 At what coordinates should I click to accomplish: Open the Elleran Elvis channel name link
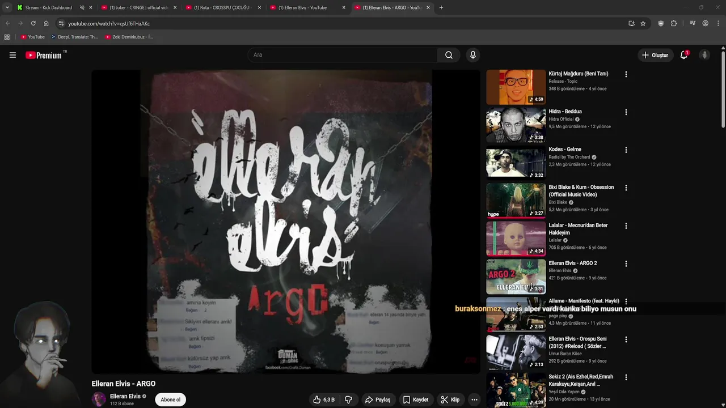pyautogui.click(x=125, y=396)
